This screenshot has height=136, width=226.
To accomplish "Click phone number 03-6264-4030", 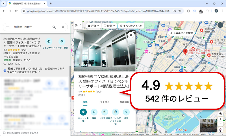I will [x=12, y=64].
